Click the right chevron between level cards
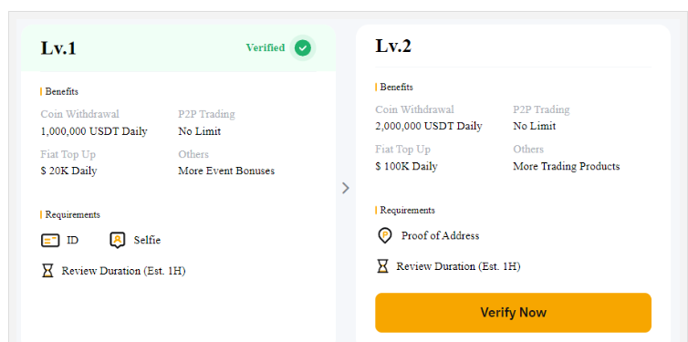688x342 pixels. pyautogui.click(x=346, y=188)
